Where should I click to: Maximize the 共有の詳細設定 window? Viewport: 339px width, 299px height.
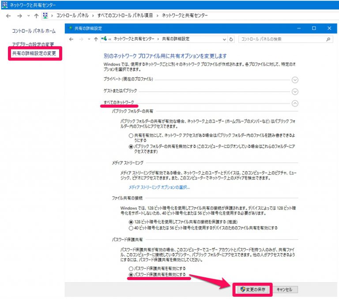click(314, 28)
